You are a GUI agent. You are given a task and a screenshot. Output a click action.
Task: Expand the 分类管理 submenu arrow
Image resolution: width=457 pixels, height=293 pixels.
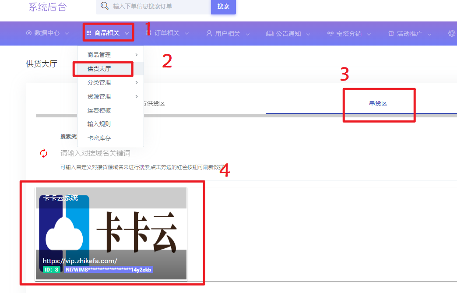[x=137, y=82]
